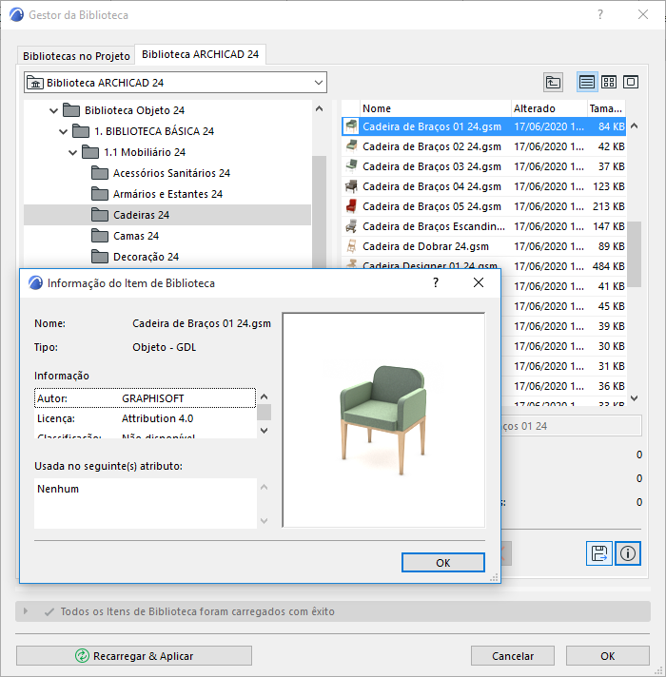Switch to Bibliotecas no Projeto tab
The height and width of the screenshot is (677, 666).
coord(76,56)
